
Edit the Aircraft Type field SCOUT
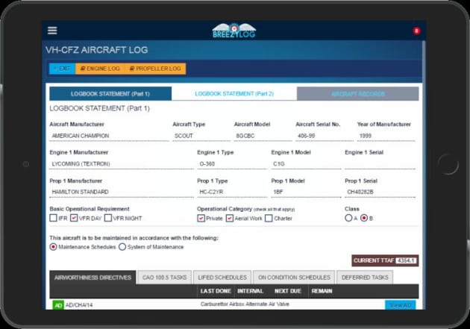tap(201, 136)
